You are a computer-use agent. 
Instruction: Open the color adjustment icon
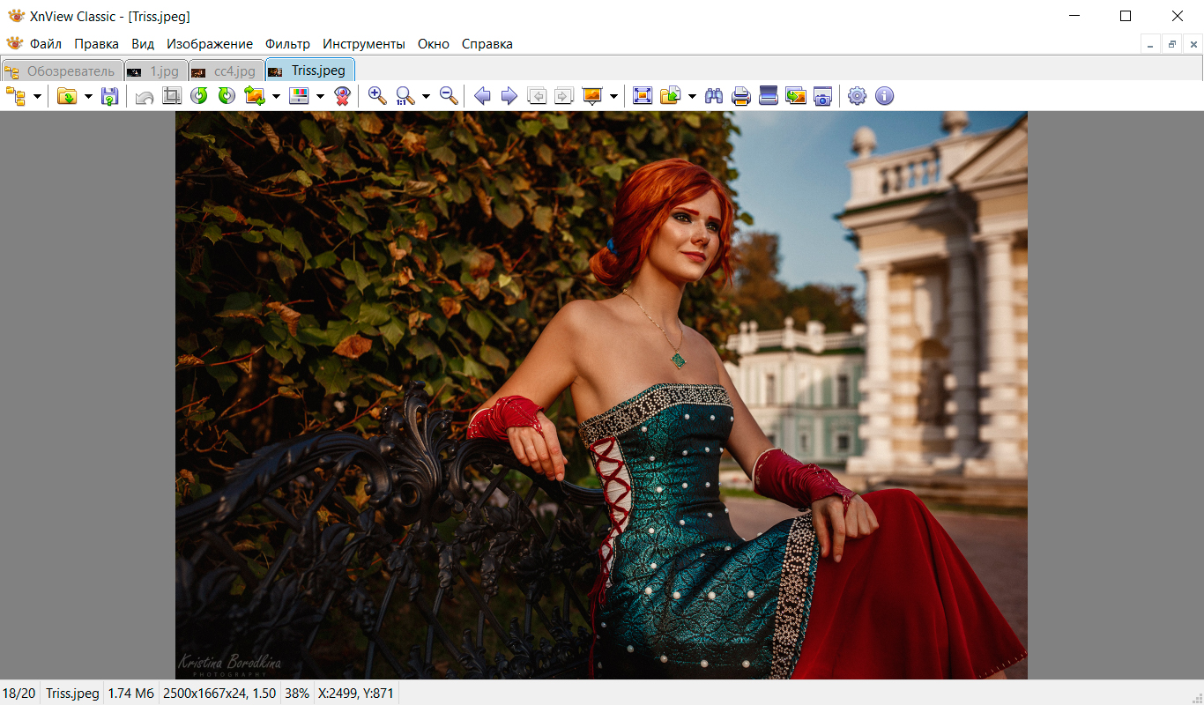point(300,96)
